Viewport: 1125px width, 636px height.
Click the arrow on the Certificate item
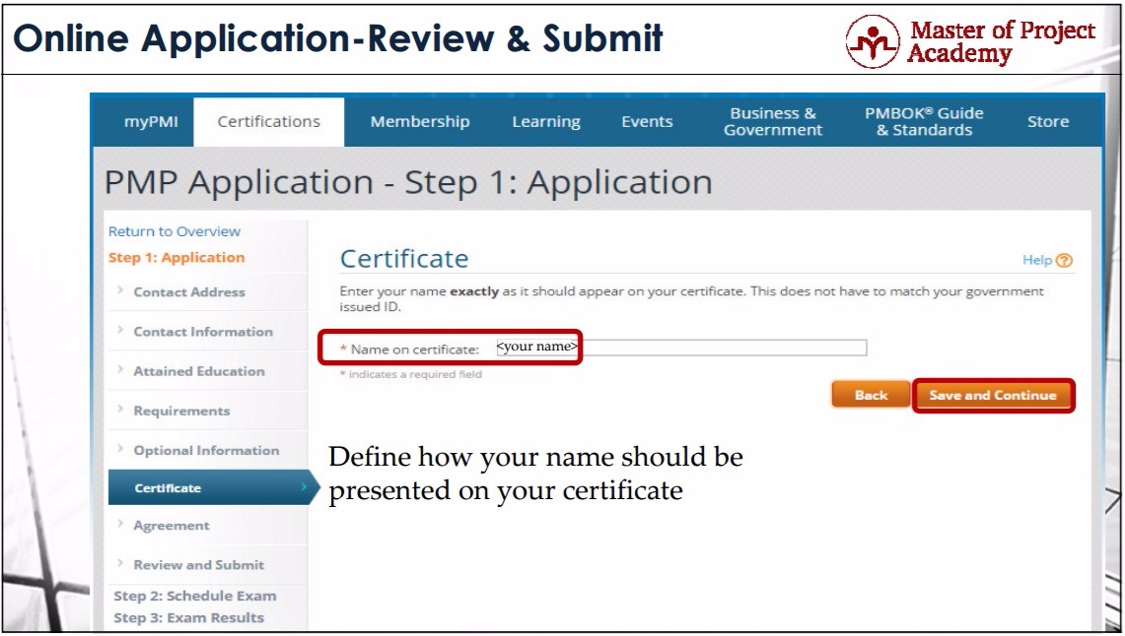305,487
